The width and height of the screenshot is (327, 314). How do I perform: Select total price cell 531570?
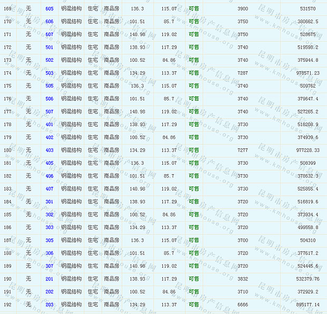coord(307,9)
